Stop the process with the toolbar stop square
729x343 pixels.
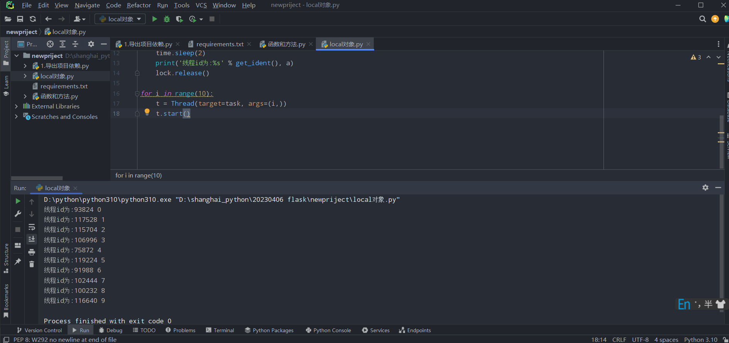212,19
